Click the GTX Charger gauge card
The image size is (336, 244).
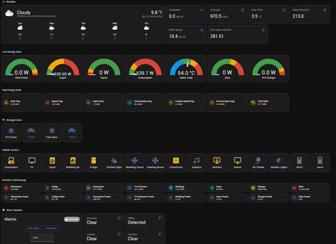[x=268, y=69]
